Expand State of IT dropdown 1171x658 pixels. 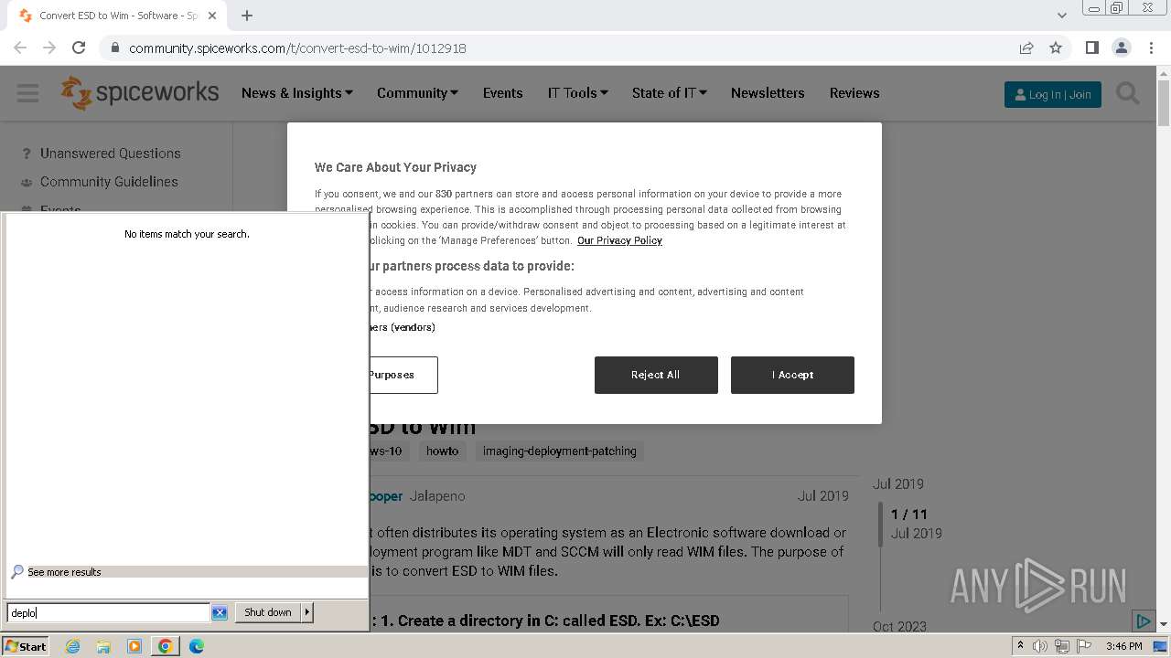669,93
